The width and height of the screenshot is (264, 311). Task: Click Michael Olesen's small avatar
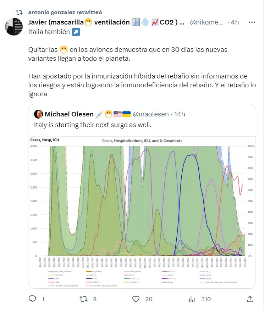[38, 114]
